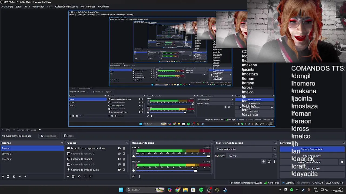Open transition properties three-dot menu

pyautogui.click(x=274, y=161)
